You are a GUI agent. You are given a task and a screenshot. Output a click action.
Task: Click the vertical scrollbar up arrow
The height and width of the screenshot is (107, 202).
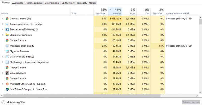[x=200, y=18]
